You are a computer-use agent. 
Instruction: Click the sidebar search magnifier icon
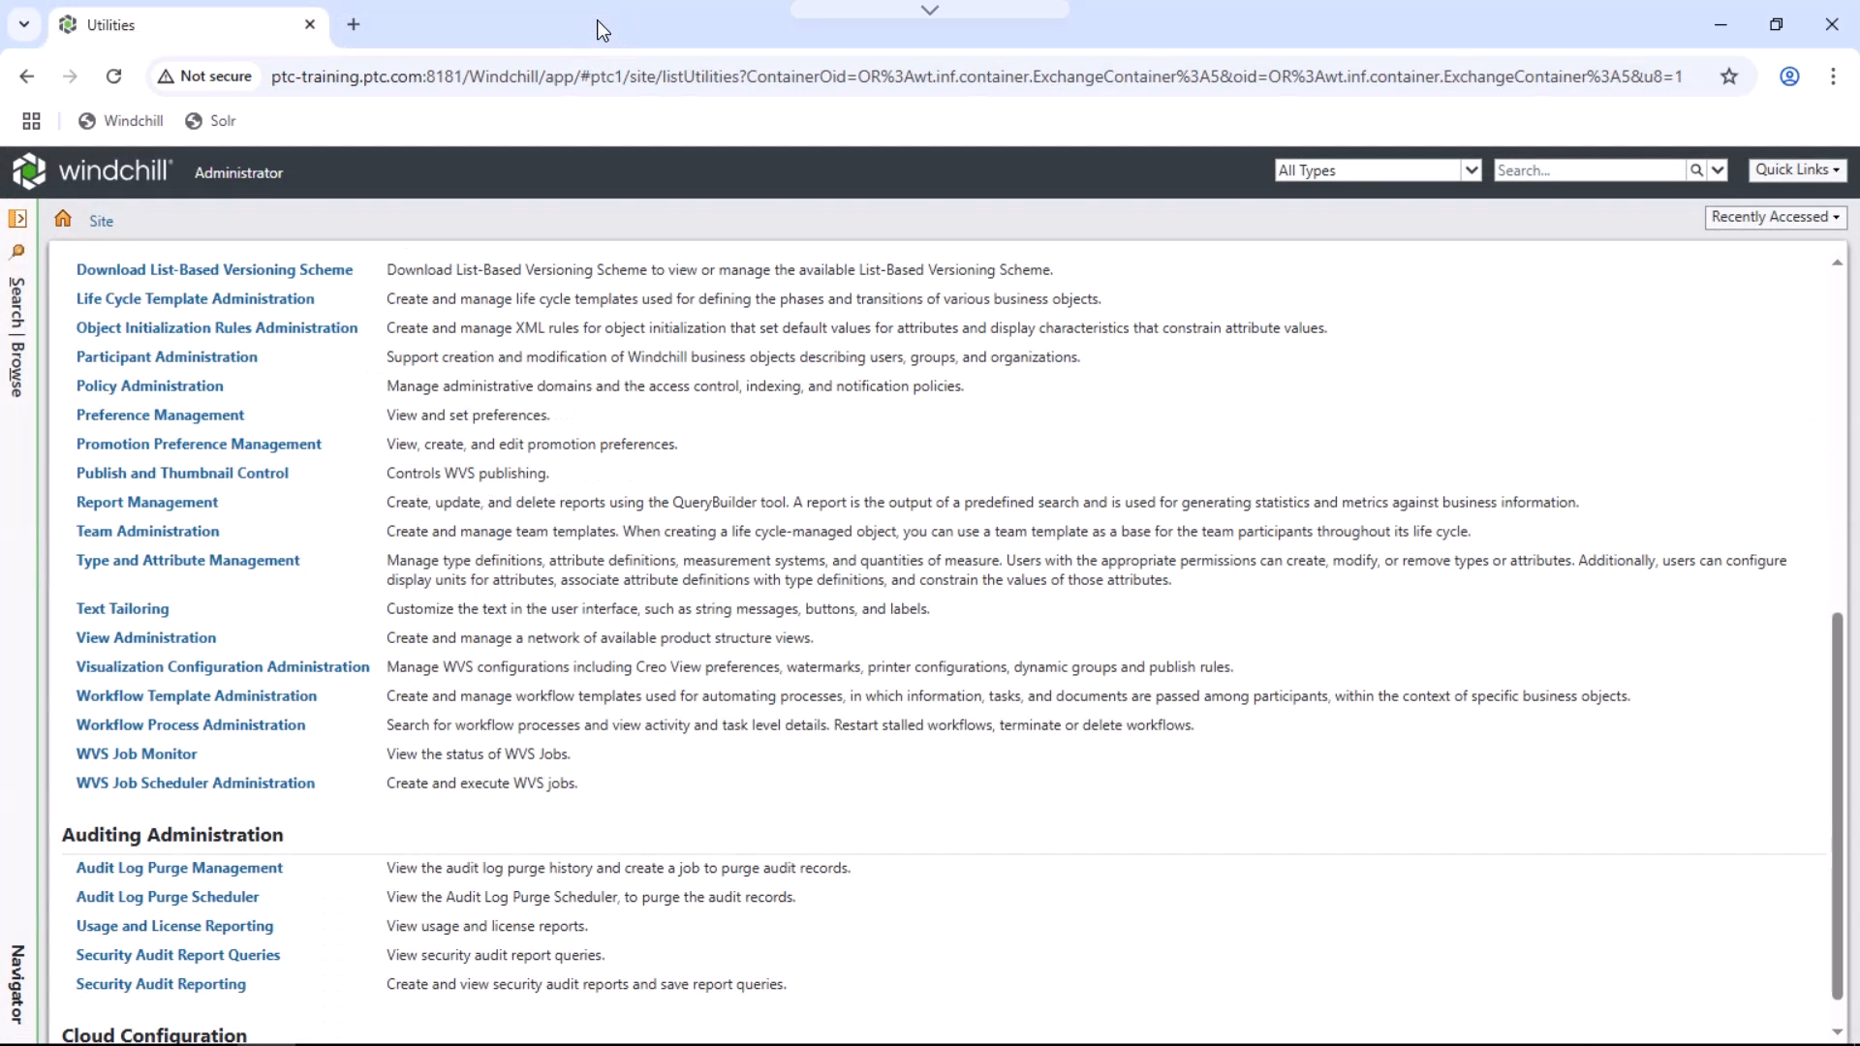coord(17,252)
